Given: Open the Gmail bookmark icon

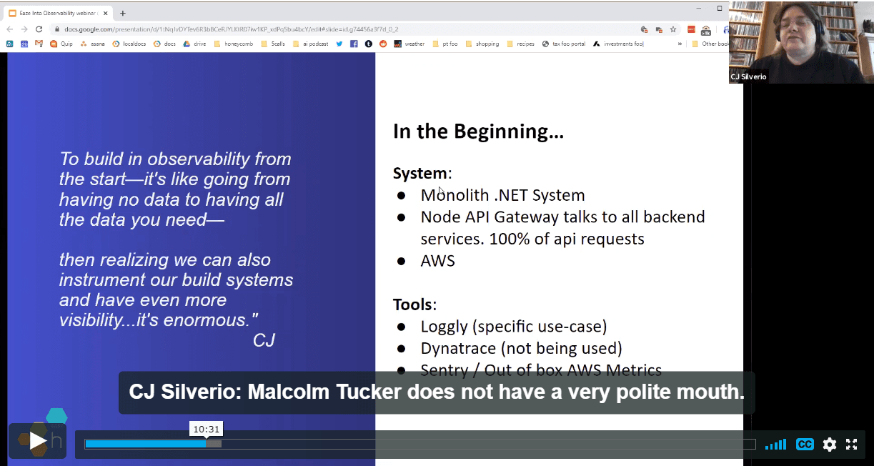Looking at the screenshot, I should [39, 44].
